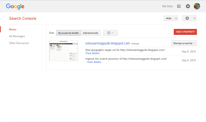This screenshot has height=122, width=206.
Task: Sort properties alphabetically
Action: pos(90,33)
